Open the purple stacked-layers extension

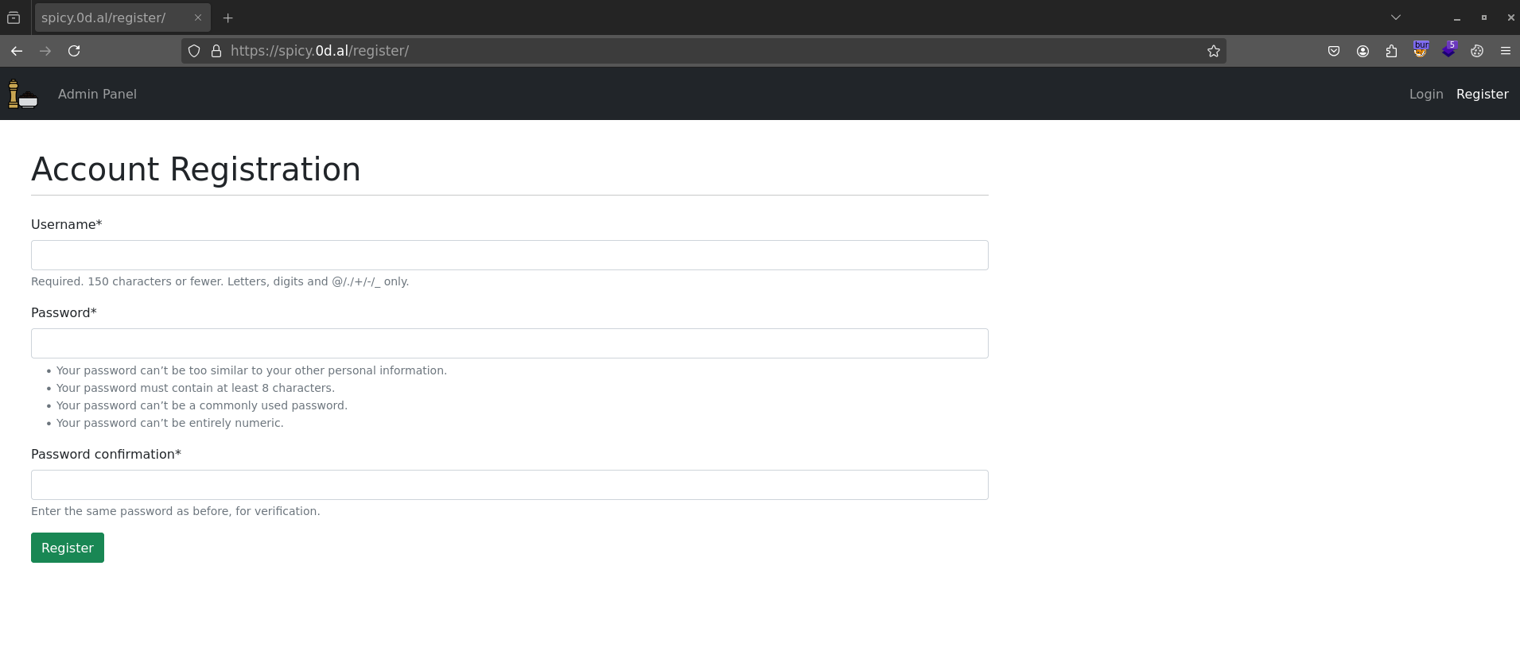coord(1448,50)
